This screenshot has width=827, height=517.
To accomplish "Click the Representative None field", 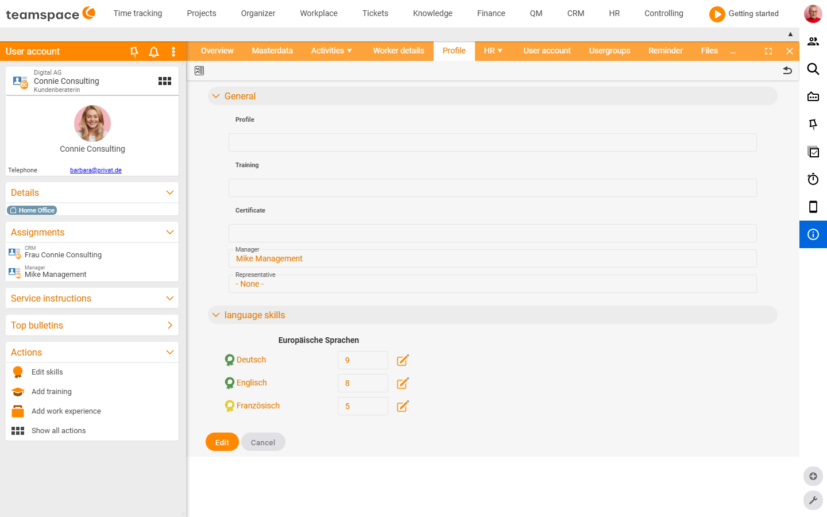I will 493,284.
